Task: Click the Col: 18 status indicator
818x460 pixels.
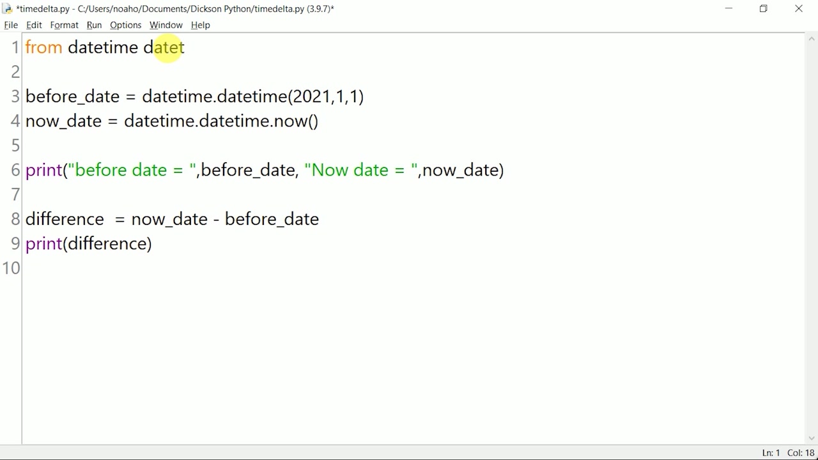Action: pyautogui.click(x=800, y=453)
